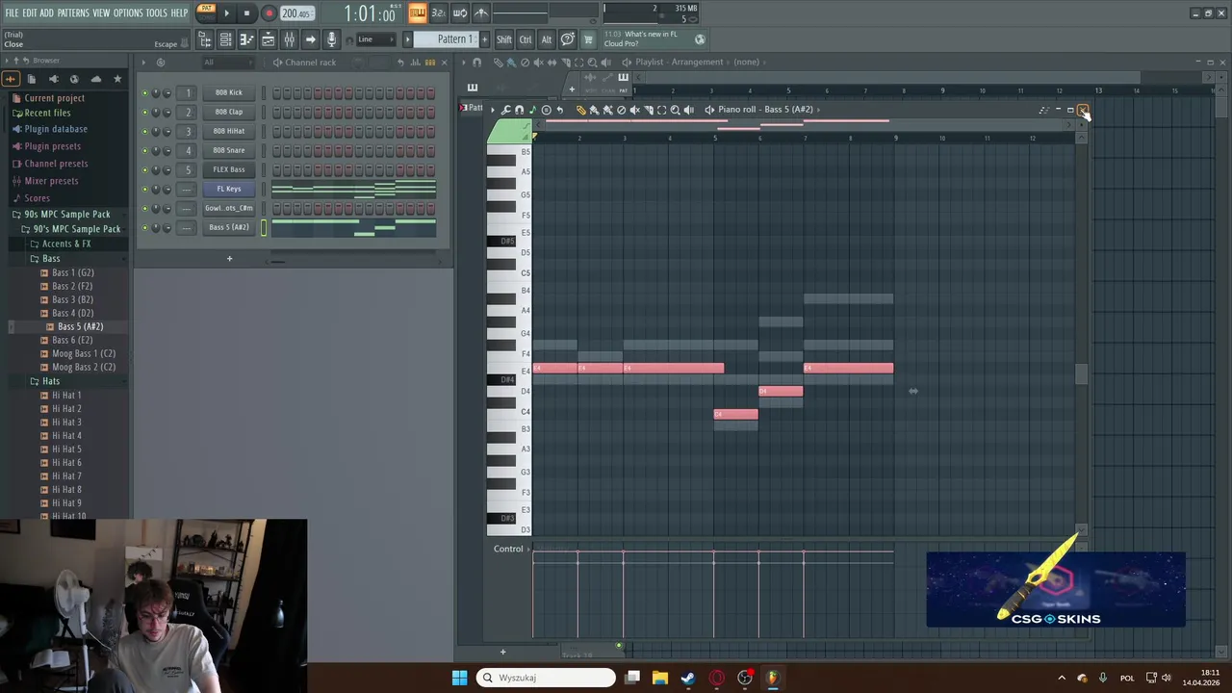The height and width of the screenshot is (693, 1232).
Task: Open Piano roll options menu arrow
Action: click(x=493, y=110)
